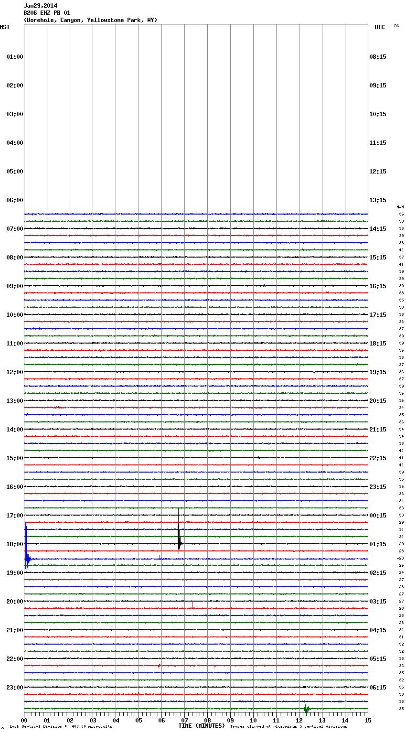Click the minute axis tick label 13
The width and height of the screenshot is (406, 733).
click(x=322, y=720)
